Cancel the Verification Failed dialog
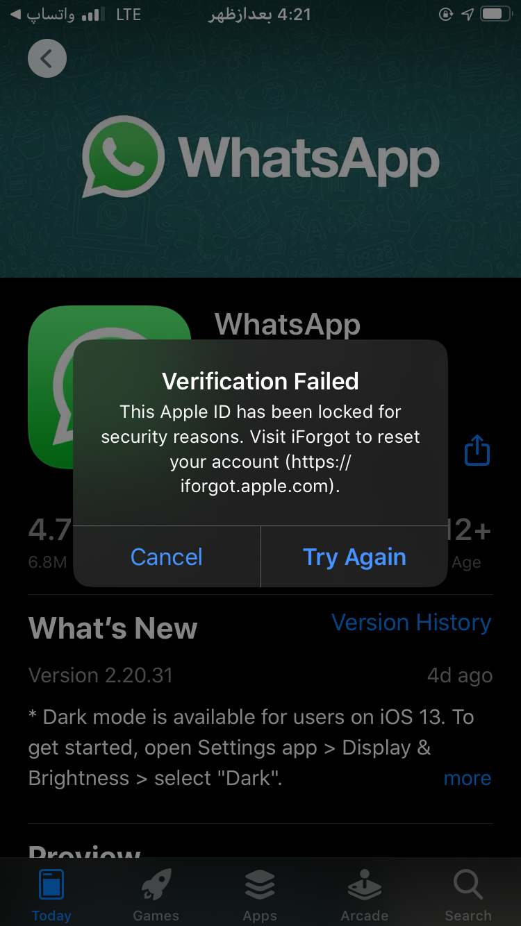Image resolution: width=521 pixels, height=926 pixels. coord(167,557)
